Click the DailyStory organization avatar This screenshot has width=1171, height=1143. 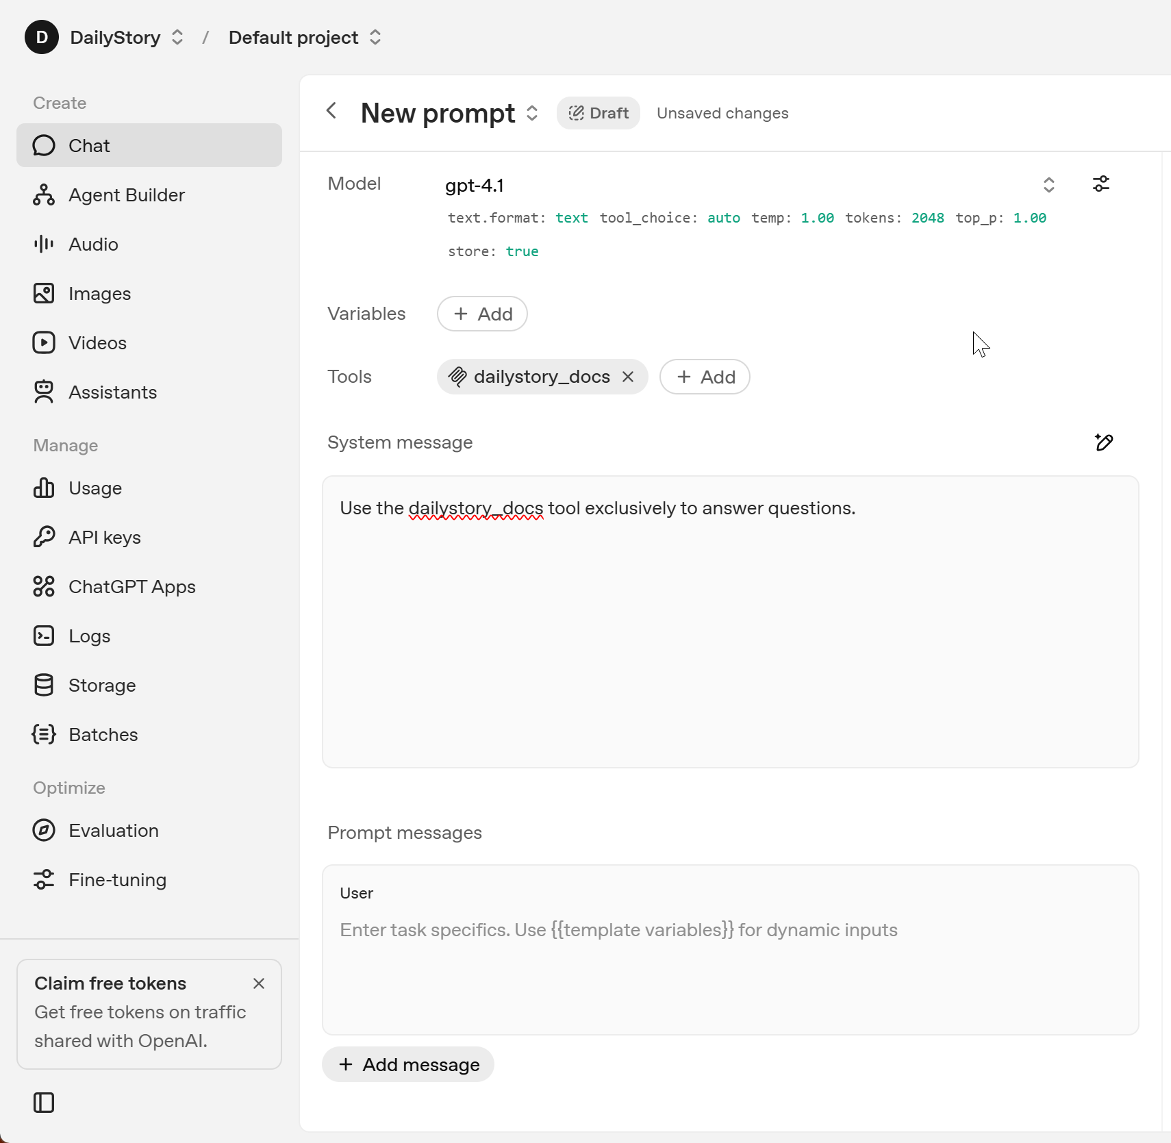(42, 37)
